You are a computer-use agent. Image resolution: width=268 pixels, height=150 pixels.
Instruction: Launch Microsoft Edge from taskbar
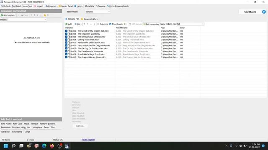pyautogui.click(x=44, y=146)
